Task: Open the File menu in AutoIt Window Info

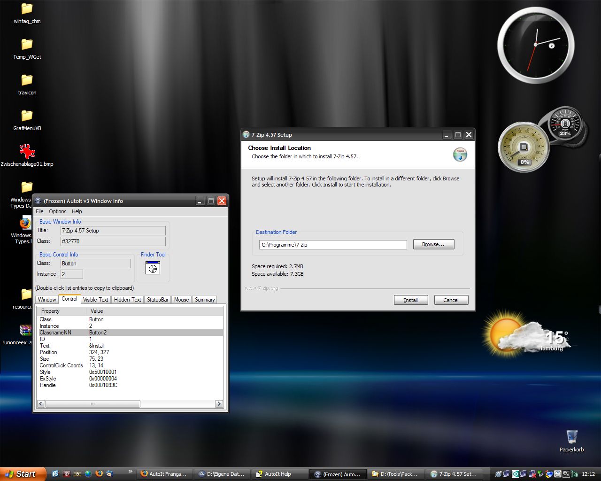Action: point(39,211)
